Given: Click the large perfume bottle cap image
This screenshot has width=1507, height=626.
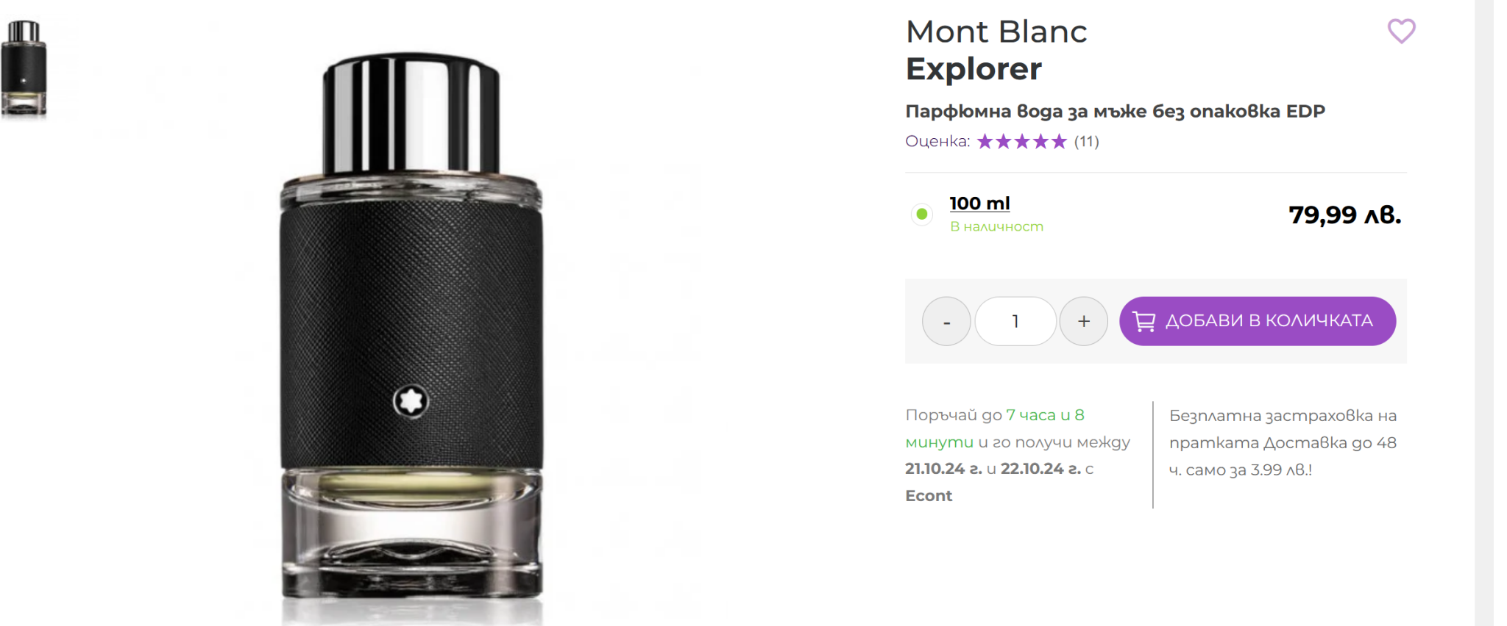Looking at the screenshot, I should (411, 114).
